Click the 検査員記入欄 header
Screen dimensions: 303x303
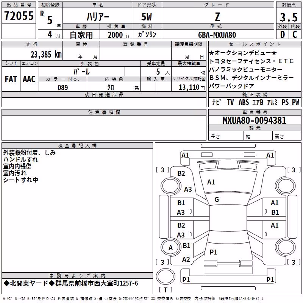[77, 146]
